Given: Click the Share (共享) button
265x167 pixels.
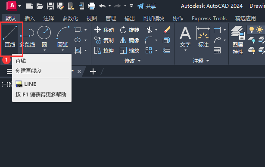Looking at the screenshot, I should [147, 6].
